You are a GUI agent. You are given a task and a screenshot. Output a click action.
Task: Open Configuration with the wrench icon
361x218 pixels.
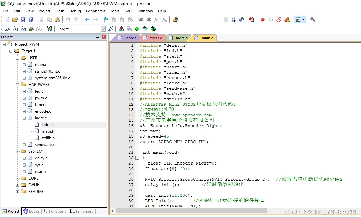pos(313,20)
